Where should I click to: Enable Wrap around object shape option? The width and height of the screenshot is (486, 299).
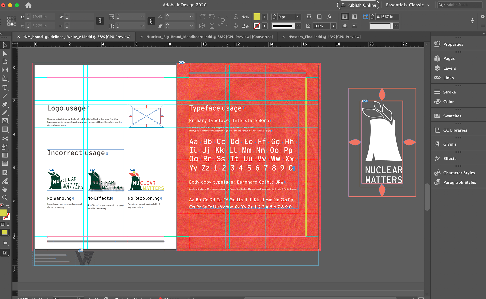(345, 26)
